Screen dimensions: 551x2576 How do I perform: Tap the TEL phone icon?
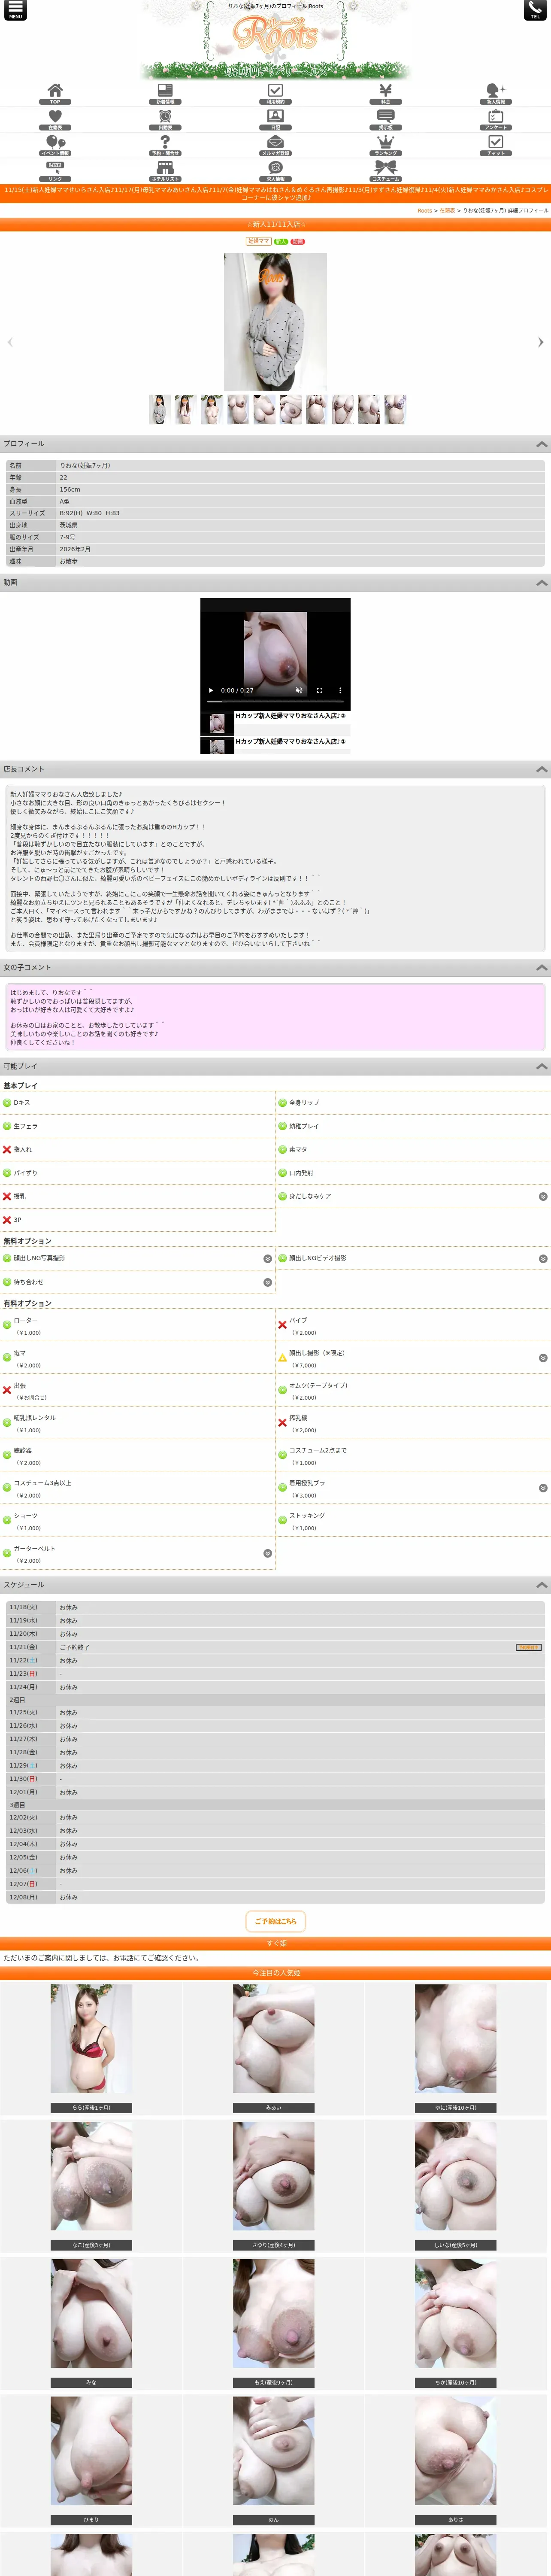click(x=535, y=10)
